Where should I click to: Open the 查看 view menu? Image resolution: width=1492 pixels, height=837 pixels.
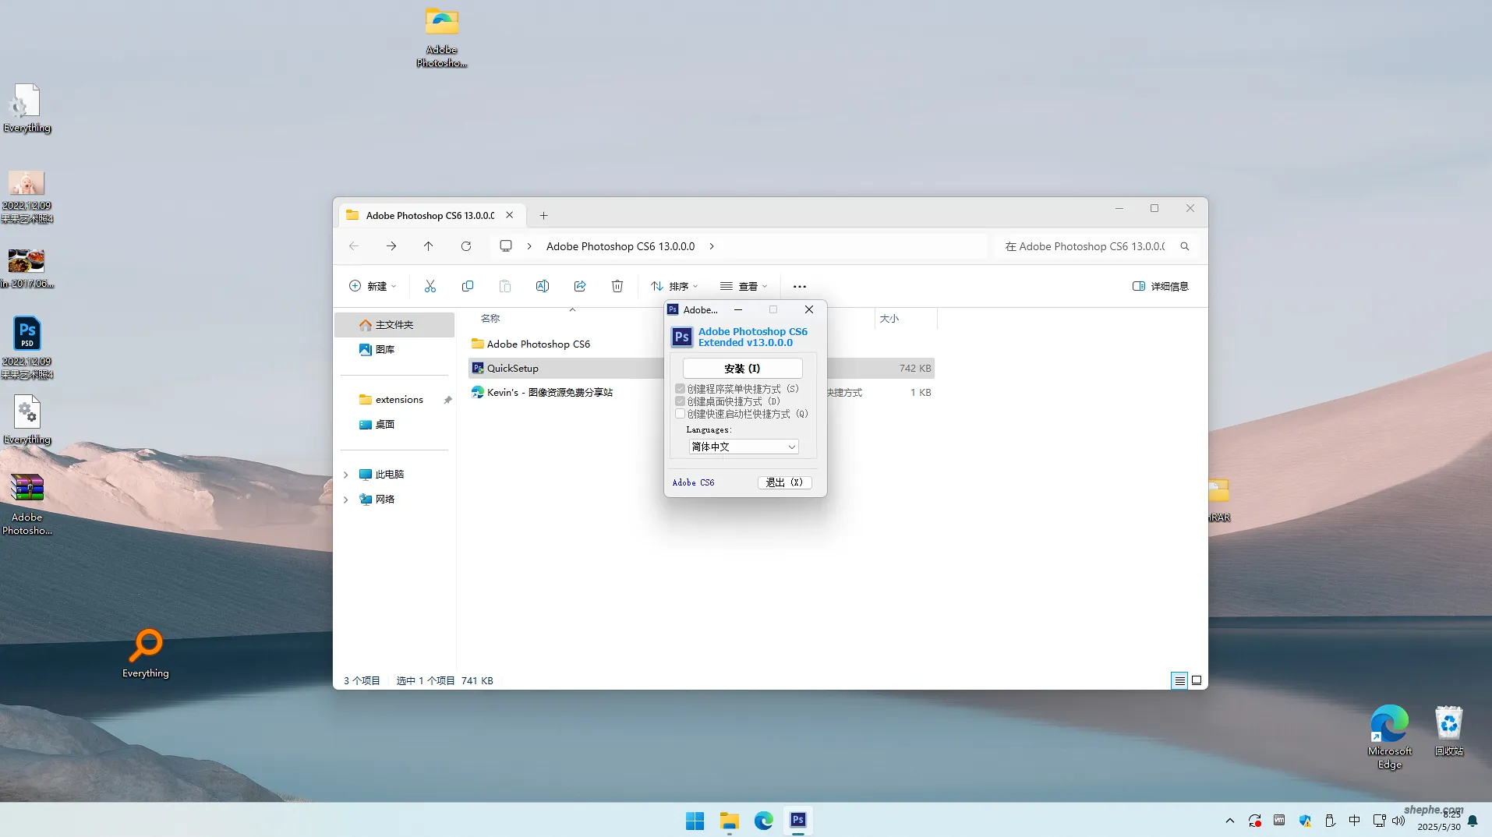744,286
